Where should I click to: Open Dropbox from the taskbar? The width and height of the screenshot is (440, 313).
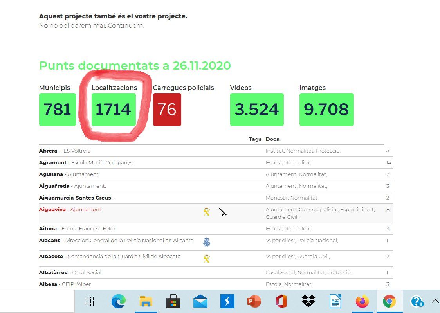pos(308,301)
